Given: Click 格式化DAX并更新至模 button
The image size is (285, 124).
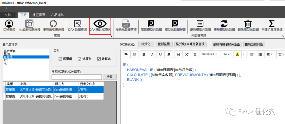Looking at the screenshot, I should click(x=190, y=44).
